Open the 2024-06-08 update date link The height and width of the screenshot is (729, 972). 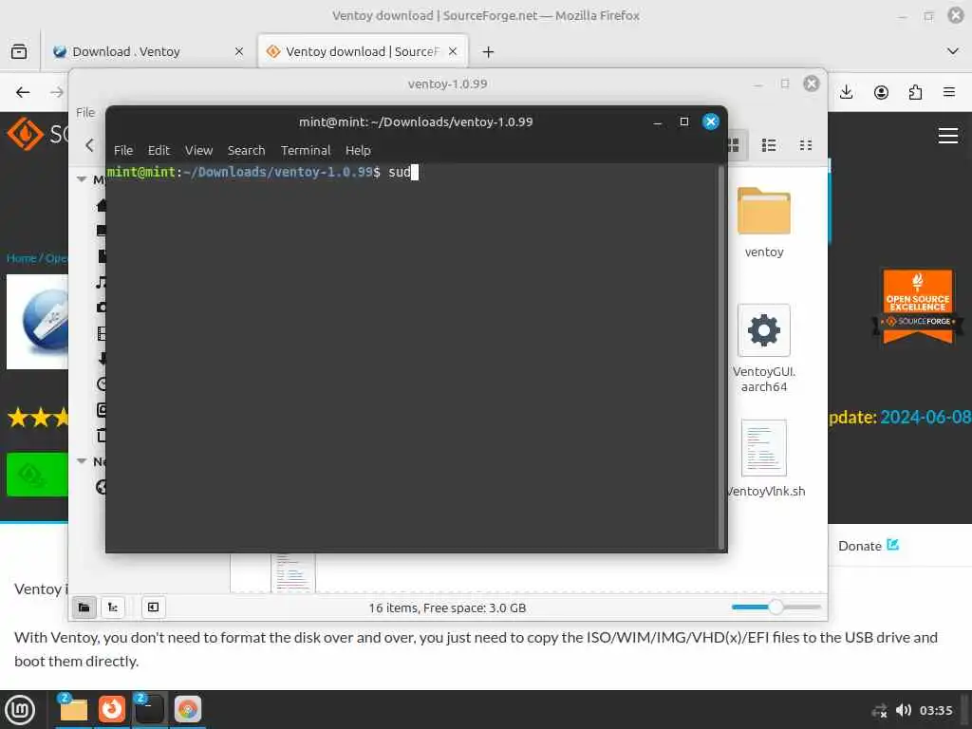[x=925, y=418]
